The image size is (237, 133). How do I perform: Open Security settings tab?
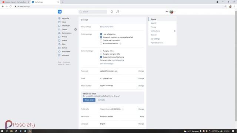(162, 23)
